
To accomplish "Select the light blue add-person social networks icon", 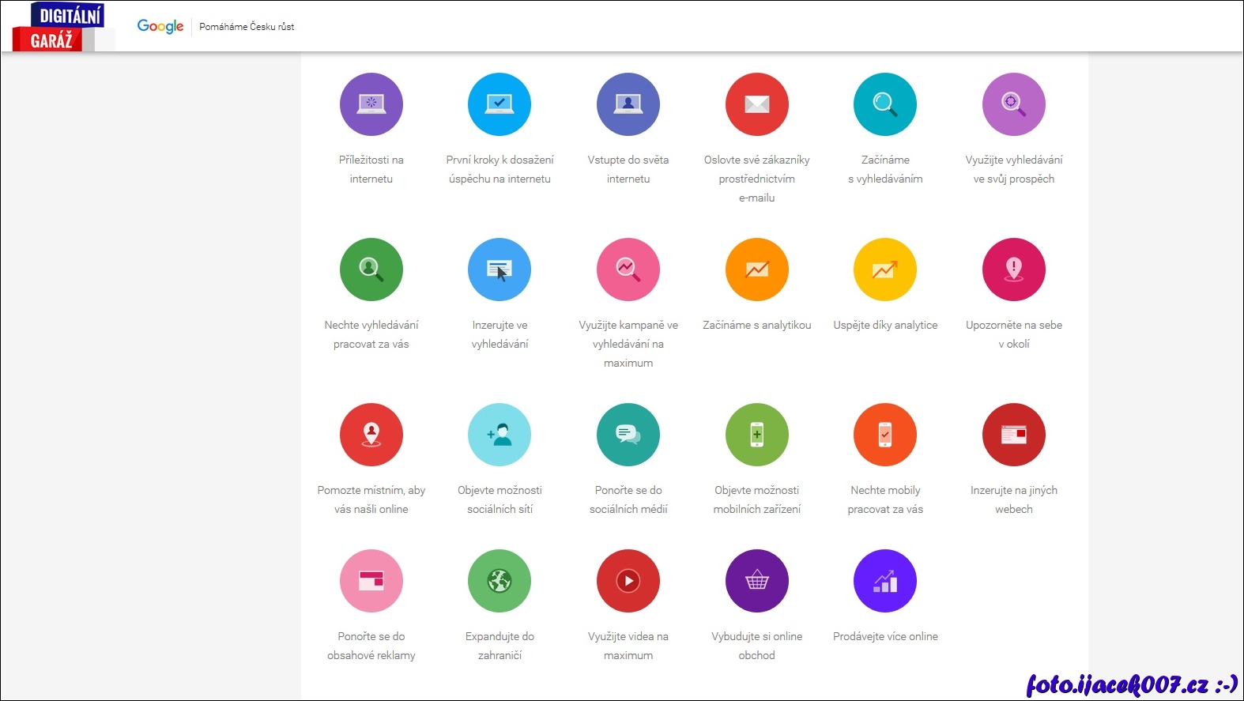I will [499, 435].
